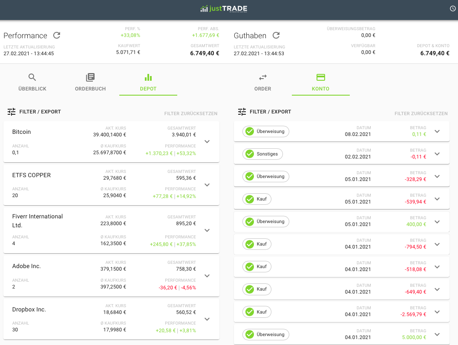This screenshot has height=345, width=458.
Task: Click green checkmark on 400,00 € Überweisung
Action: (250, 221)
